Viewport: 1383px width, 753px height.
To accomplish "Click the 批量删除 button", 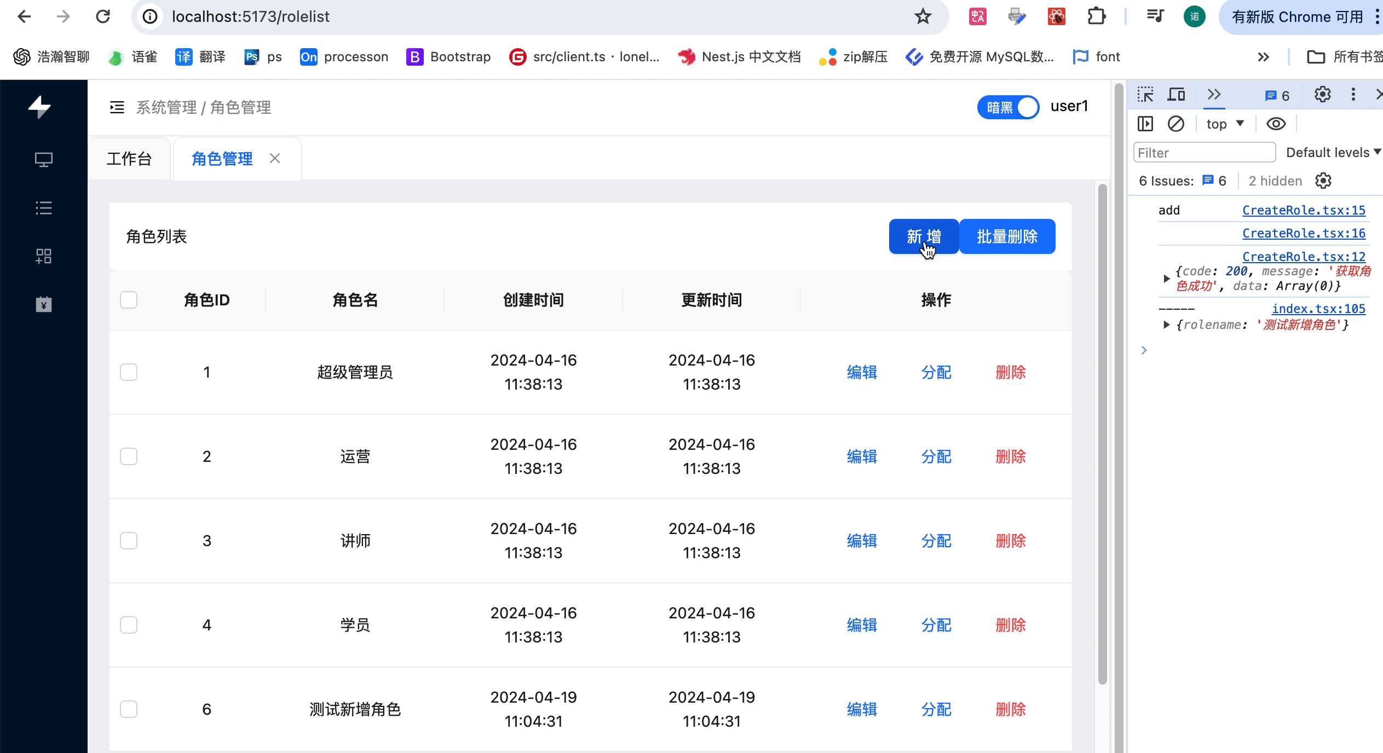I will [x=1007, y=236].
